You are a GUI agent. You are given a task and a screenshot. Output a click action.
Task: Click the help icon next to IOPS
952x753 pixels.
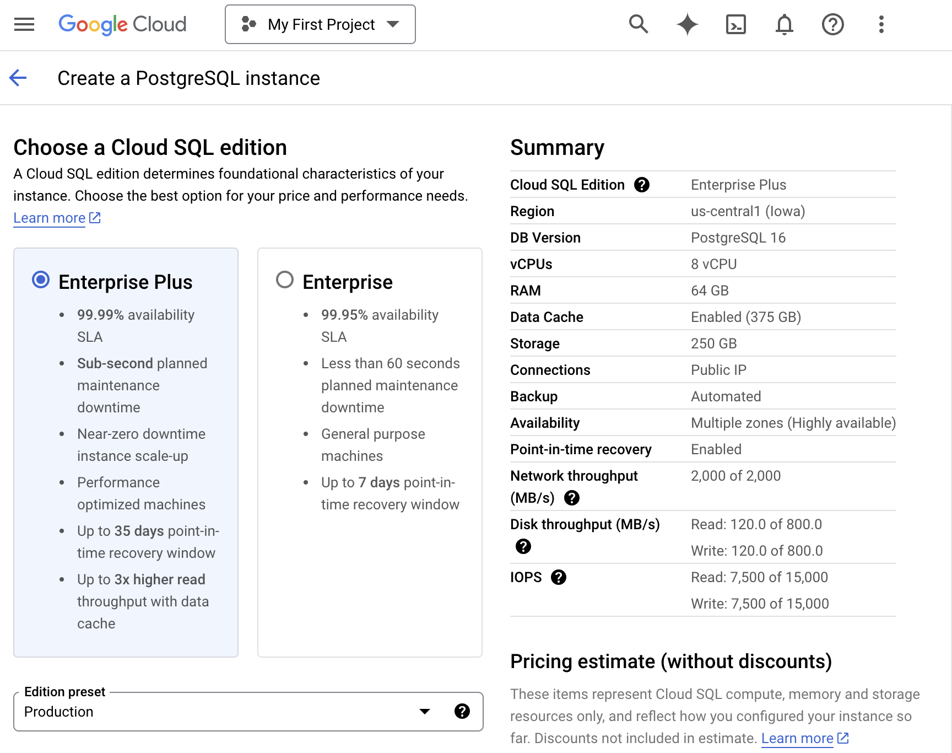pyautogui.click(x=559, y=577)
